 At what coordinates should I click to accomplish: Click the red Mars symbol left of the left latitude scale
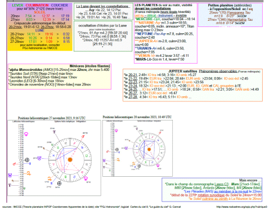14,164
